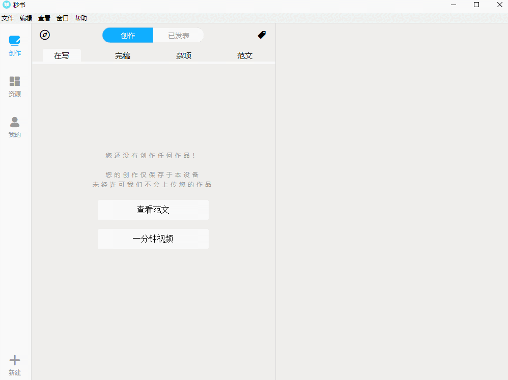Screen dimensions: 508x380
Task: Maximize the 秒书 window
Action: click(x=476, y=5)
